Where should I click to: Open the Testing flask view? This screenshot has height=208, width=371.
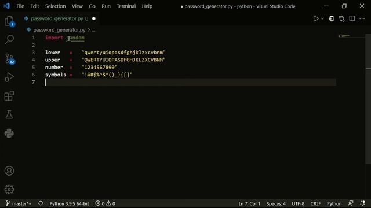click(x=9, y=114)
